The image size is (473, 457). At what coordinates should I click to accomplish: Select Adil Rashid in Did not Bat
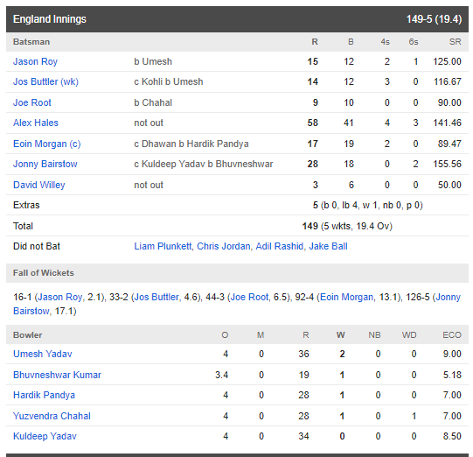(x=279, y=247)
